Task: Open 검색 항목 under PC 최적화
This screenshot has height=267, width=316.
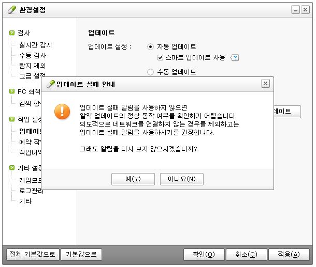Action: tap(30, 103)
